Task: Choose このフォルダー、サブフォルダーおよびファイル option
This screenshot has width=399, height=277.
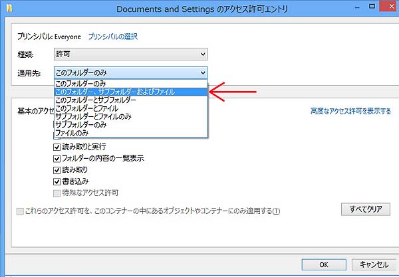Action: [x=115, y=92]
